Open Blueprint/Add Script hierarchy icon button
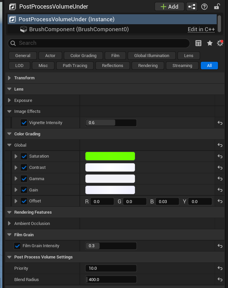This screenshot has height=288, width=228. pos(192,7)
